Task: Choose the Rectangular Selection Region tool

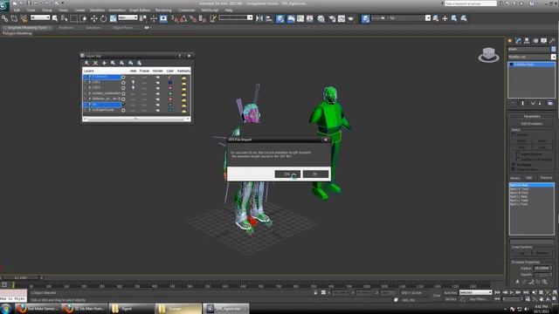Action: pyautogui.click(x=73, y=18)
